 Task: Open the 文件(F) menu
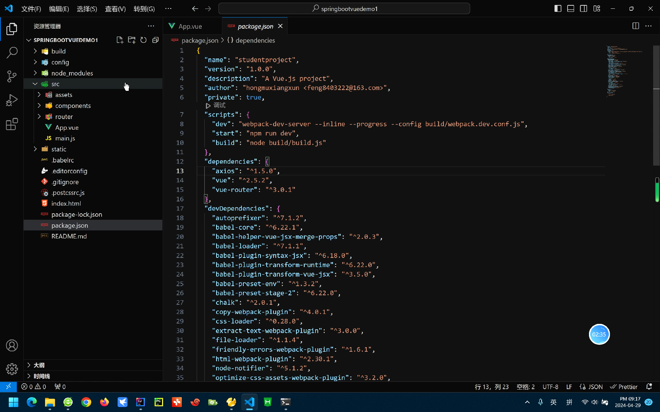[31, 9]
